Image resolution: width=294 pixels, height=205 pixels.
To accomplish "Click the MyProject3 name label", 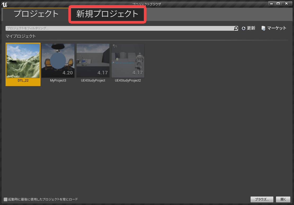I will (x=58, y=81).
